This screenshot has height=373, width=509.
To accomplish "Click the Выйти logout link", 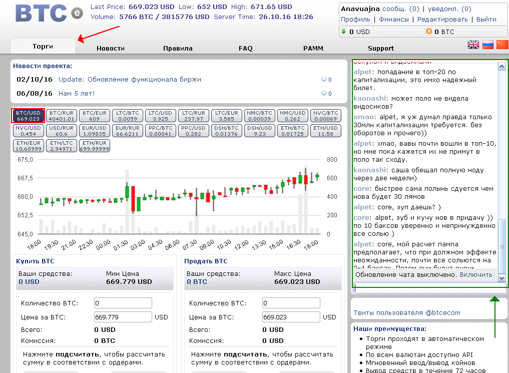I will click(x=486, y=19).
